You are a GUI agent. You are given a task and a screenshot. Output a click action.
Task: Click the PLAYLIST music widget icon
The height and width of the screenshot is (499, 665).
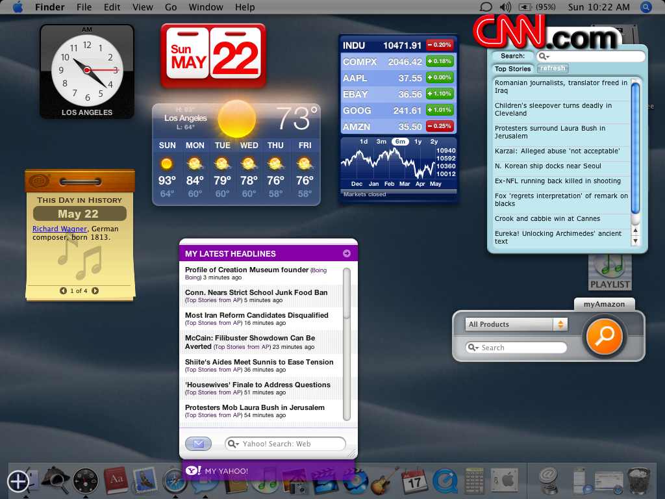tap(609, 272)
